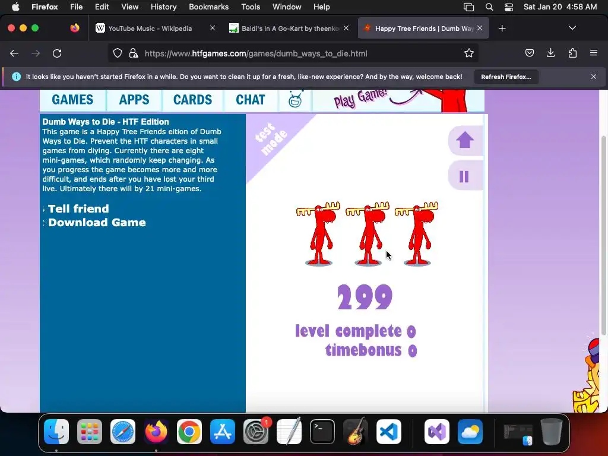Open Safari from the dock
The width and height of the screenshot is (608, 456).
pos(123,432)
